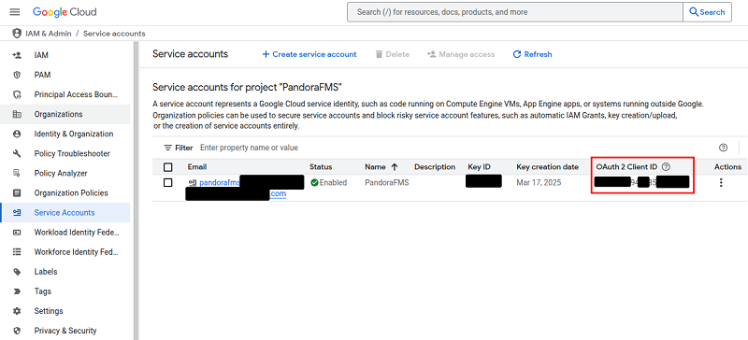Click the IAM & Admin shield icon

pos(17,34)
